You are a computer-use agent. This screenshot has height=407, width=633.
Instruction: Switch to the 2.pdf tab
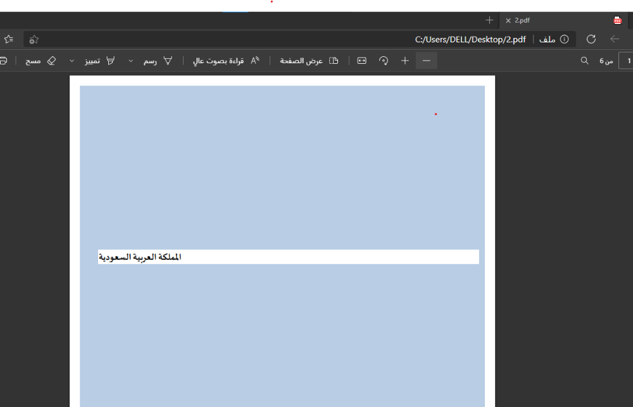(563, 20)
